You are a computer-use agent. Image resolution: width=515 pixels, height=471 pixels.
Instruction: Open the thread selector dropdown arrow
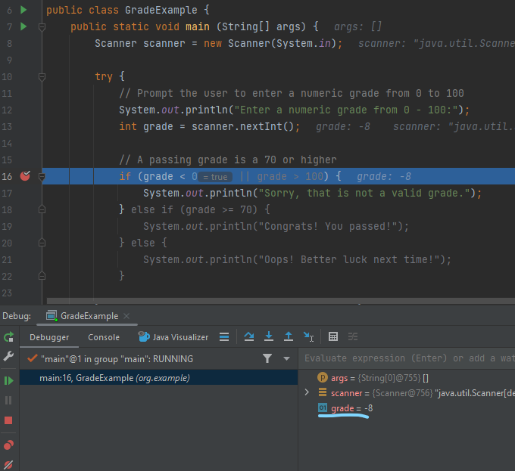point(286,358)
